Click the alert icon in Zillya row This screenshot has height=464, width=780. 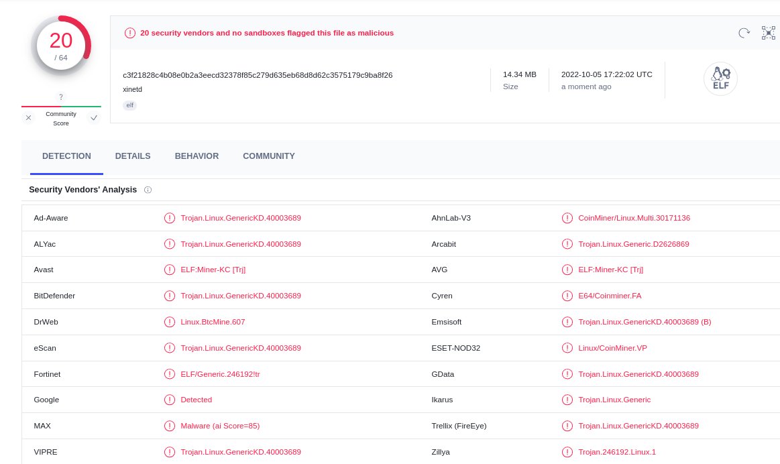point(567,451)
